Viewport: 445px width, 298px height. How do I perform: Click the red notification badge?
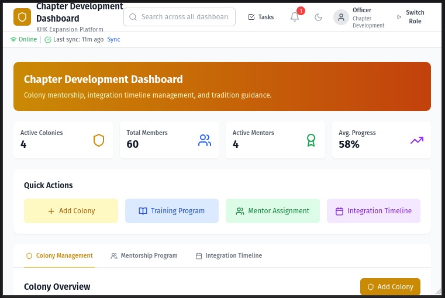[301, 11]
